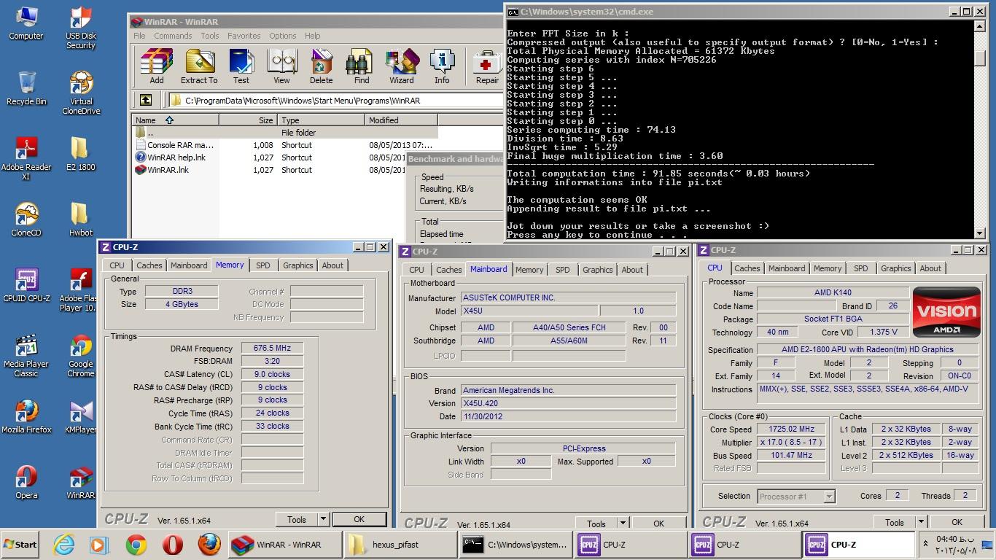This screenshot has height=560, width=996.
Task: Open the Tools menu in WinRAR
Action: [x=210, y=36]
